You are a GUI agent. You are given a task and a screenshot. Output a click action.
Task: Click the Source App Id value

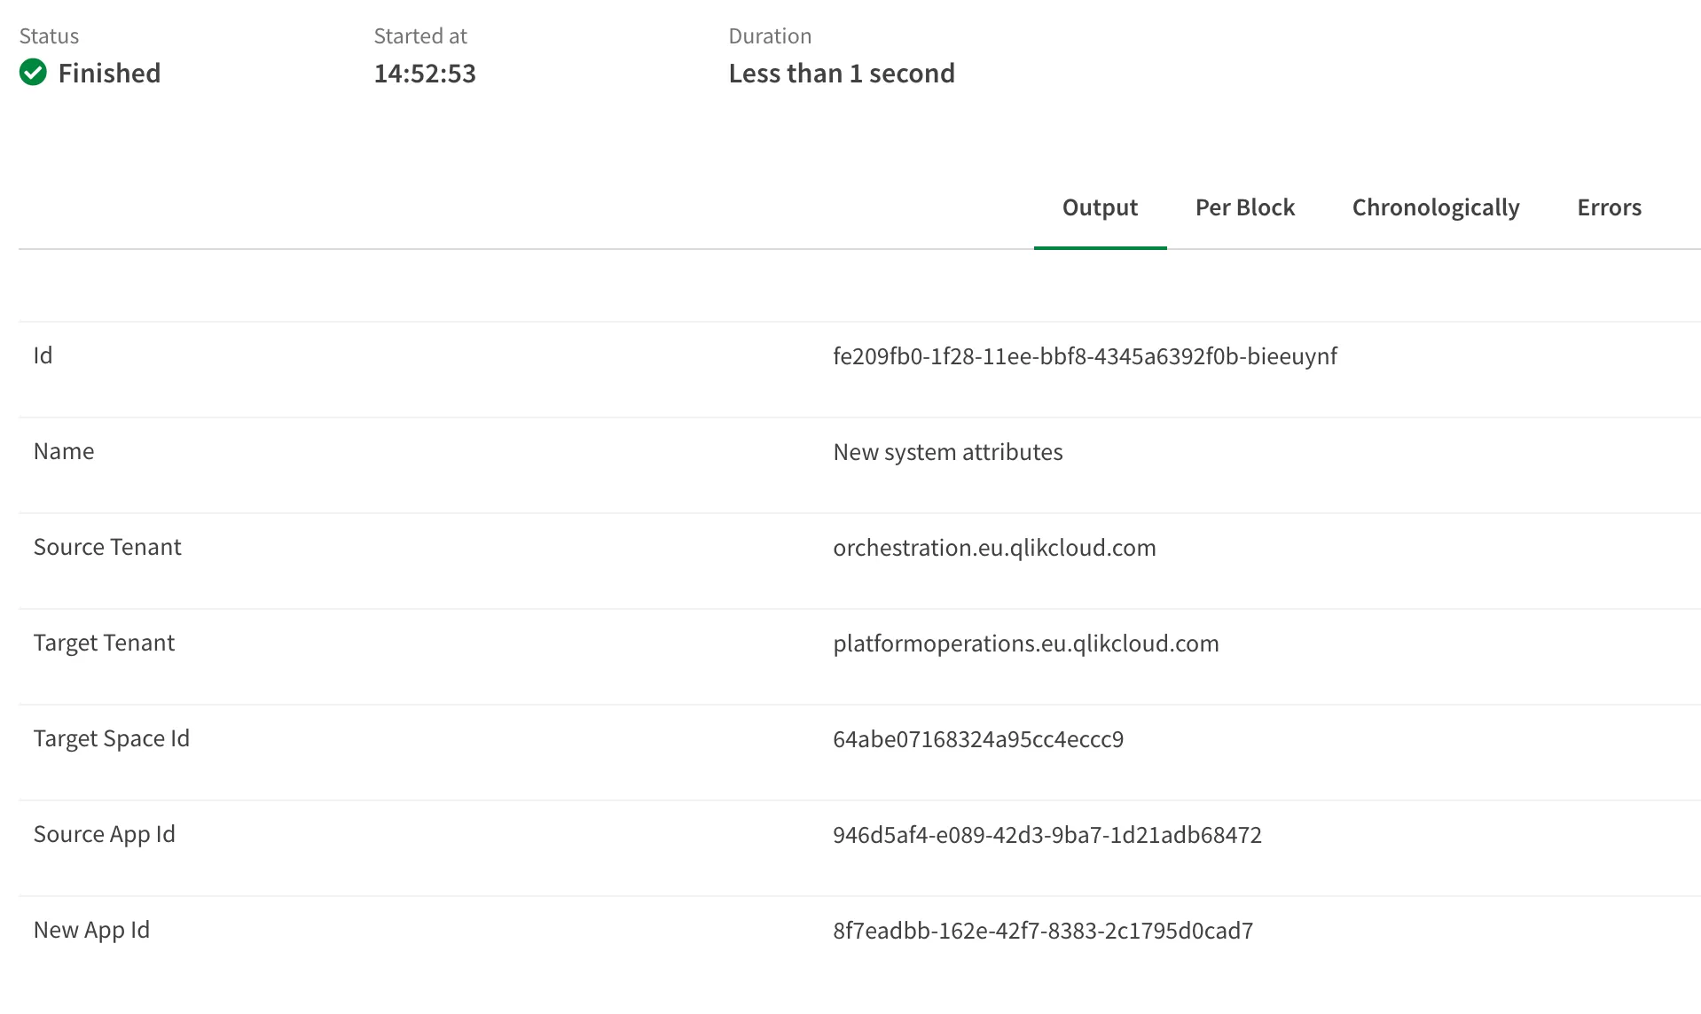(1047, 834)
